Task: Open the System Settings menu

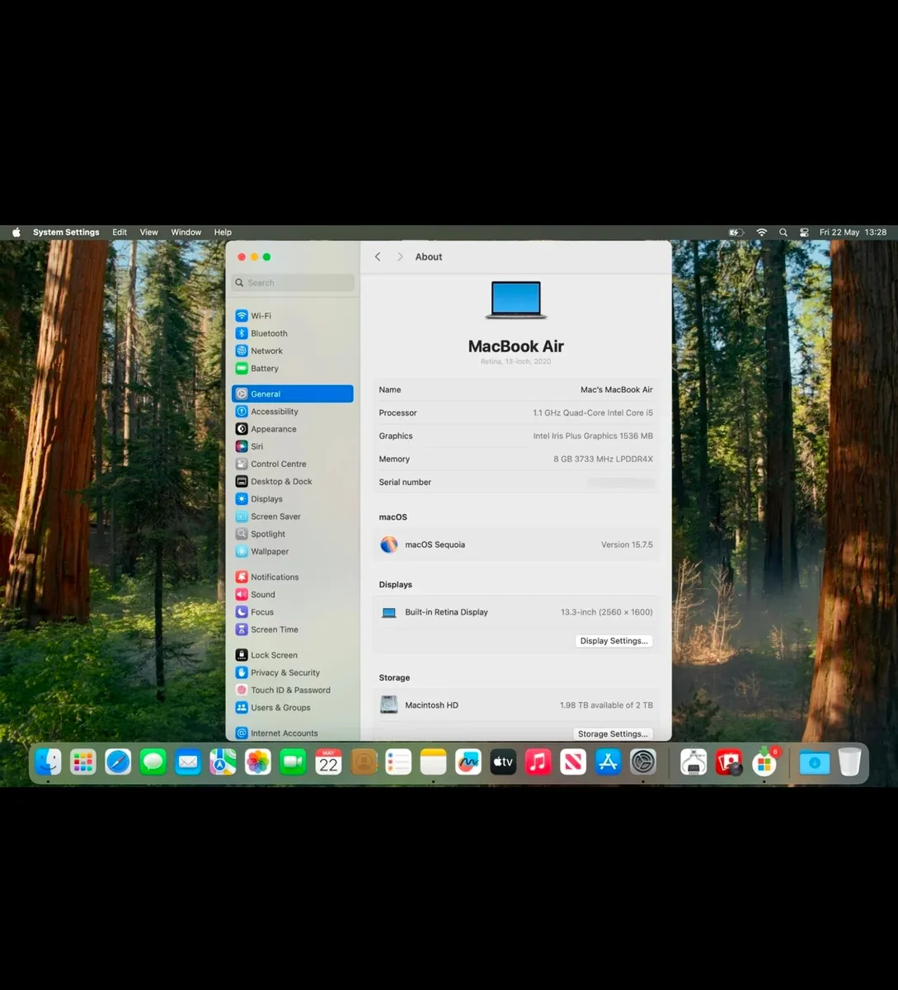Action: pyautogui.click(x=66, y=233)
